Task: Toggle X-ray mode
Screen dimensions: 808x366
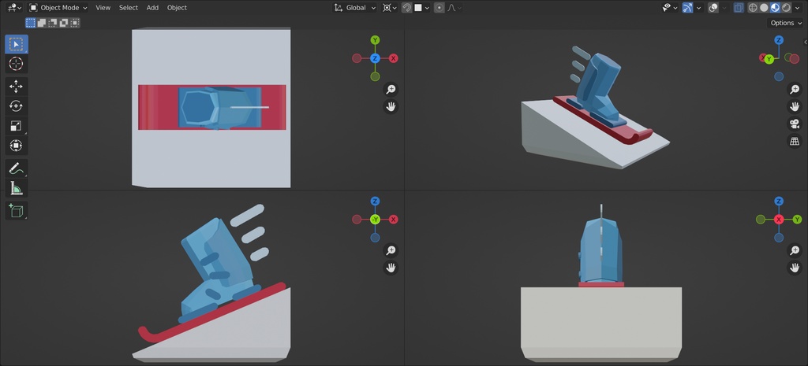Action: (739, 8)
